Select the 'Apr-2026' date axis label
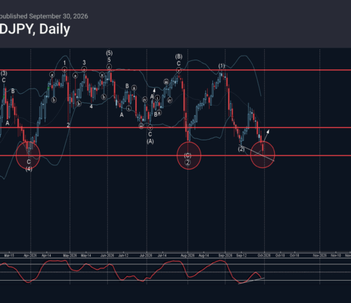Viewport: 351px width, 303px height. 30,255
